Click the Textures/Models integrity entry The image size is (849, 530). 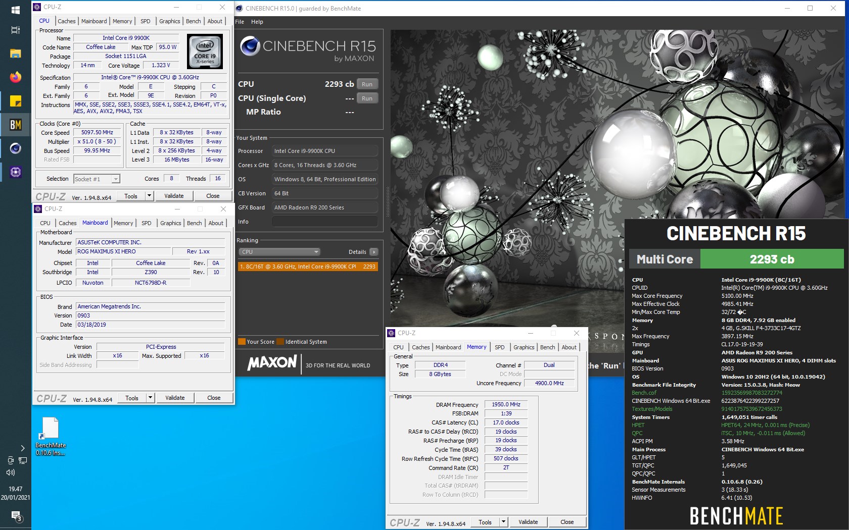tap(652, 409)
